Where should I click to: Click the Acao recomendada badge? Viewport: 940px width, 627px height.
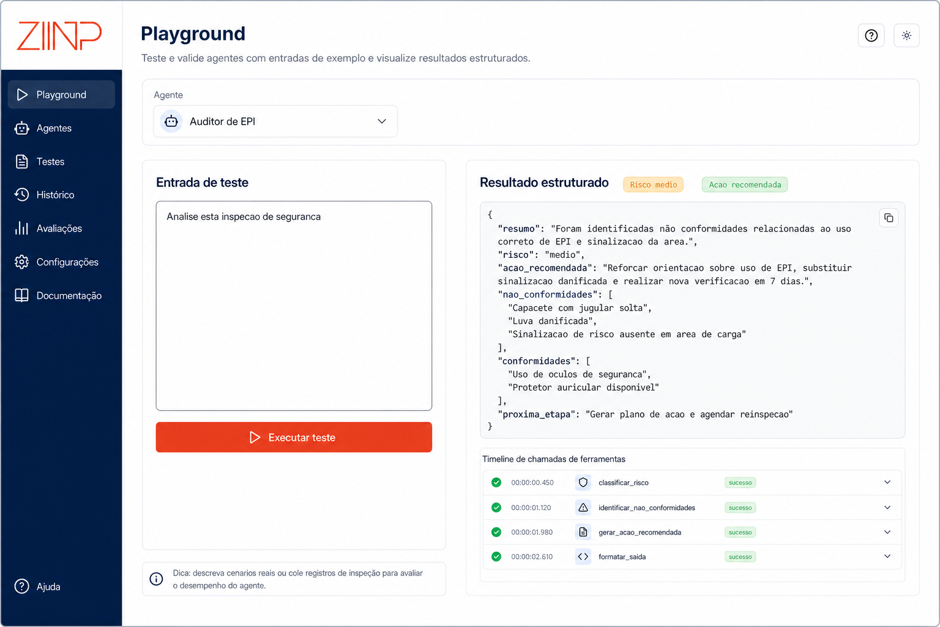pos(745,185)
